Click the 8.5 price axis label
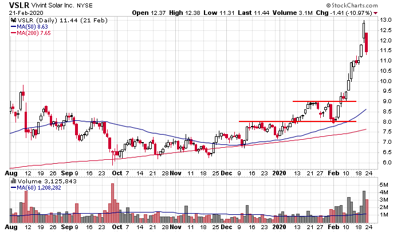The image size is (401, 232). (x=387, y=112)
